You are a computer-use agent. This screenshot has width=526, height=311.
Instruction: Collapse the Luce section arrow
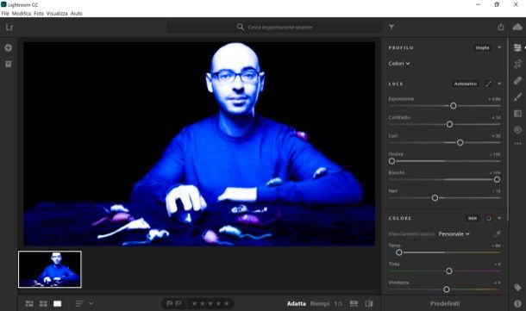tap(499, 84)
